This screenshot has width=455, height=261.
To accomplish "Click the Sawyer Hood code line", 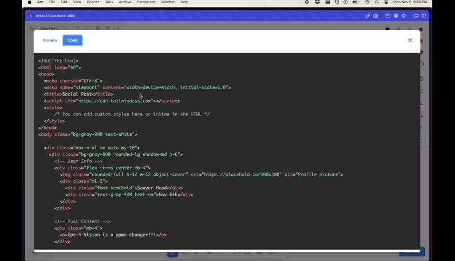I will 124,188.
